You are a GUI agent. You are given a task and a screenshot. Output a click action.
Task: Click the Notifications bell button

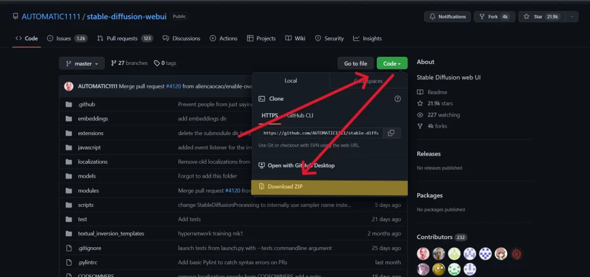point(447,17)
